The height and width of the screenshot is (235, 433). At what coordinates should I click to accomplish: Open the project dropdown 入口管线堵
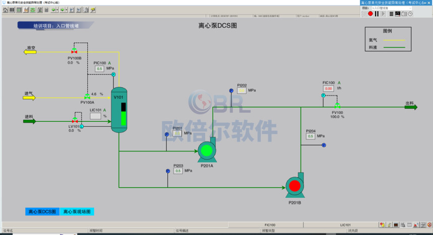392,8
